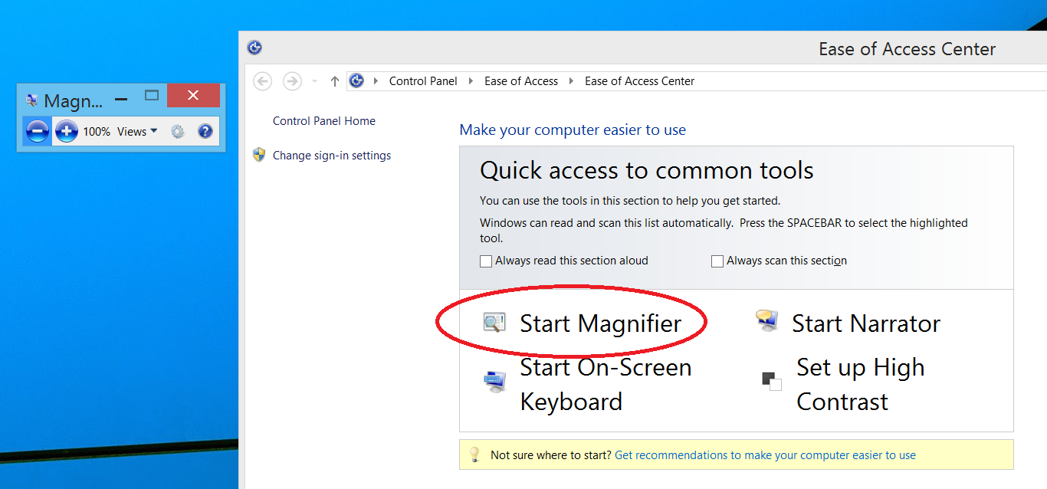1047x489 pixels.
Task: Open Get recommendations link
Action: pos(765,455)
